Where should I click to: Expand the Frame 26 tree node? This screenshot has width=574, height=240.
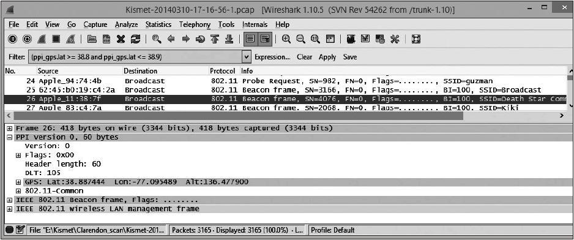9,128
